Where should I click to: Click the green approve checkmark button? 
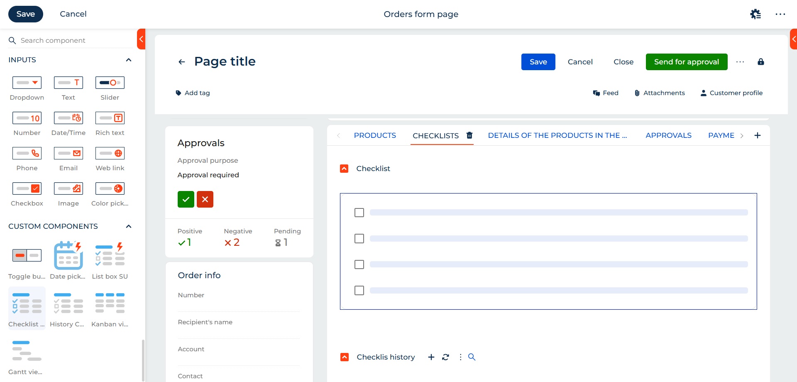[186, 199]
